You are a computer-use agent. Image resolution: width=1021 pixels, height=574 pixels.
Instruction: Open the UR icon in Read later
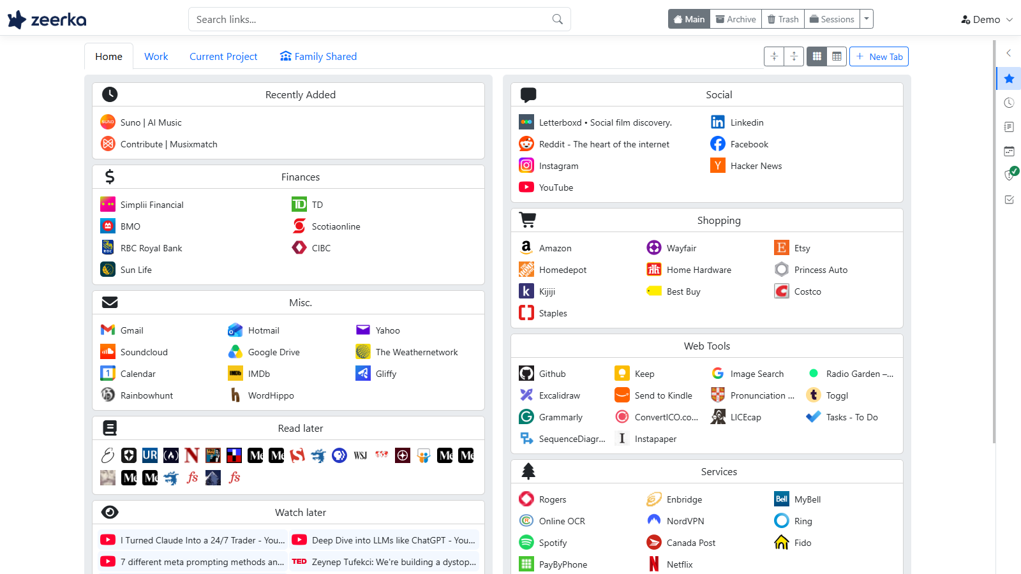(x=150, y=455)
